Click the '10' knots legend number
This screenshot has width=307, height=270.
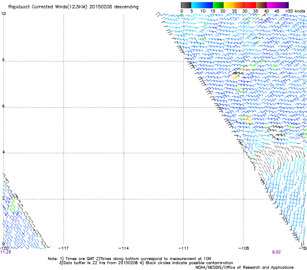[x=203, y=11]
